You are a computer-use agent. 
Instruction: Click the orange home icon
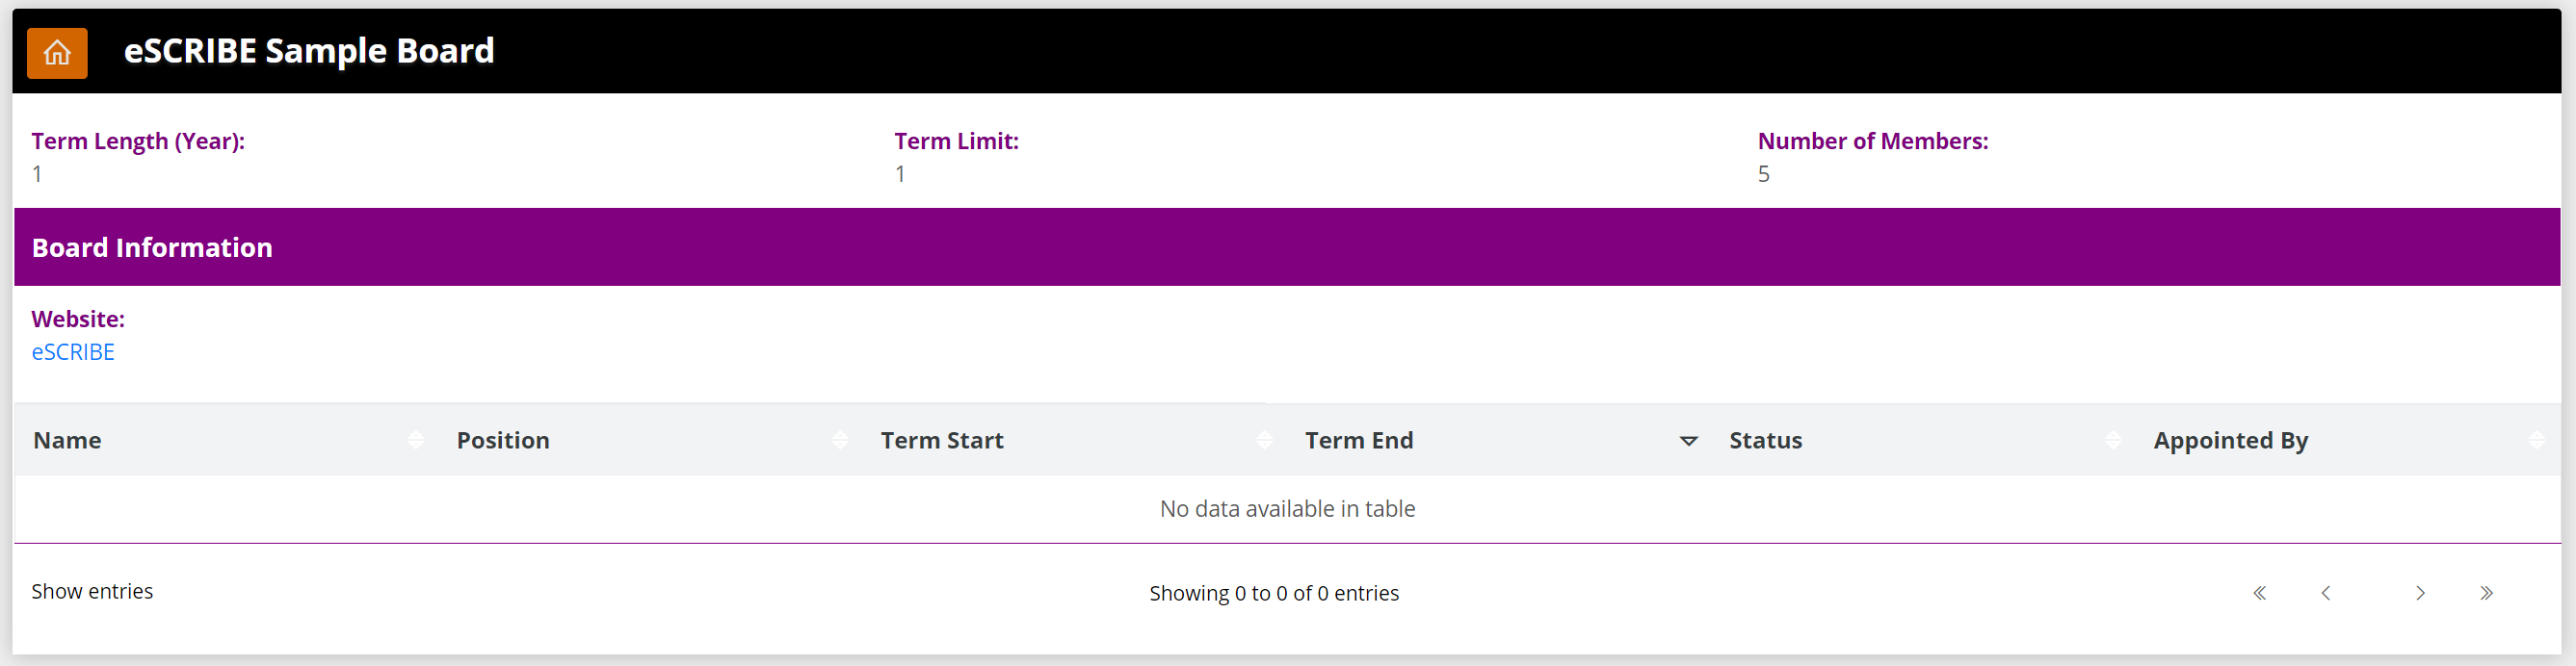(57, 53)
